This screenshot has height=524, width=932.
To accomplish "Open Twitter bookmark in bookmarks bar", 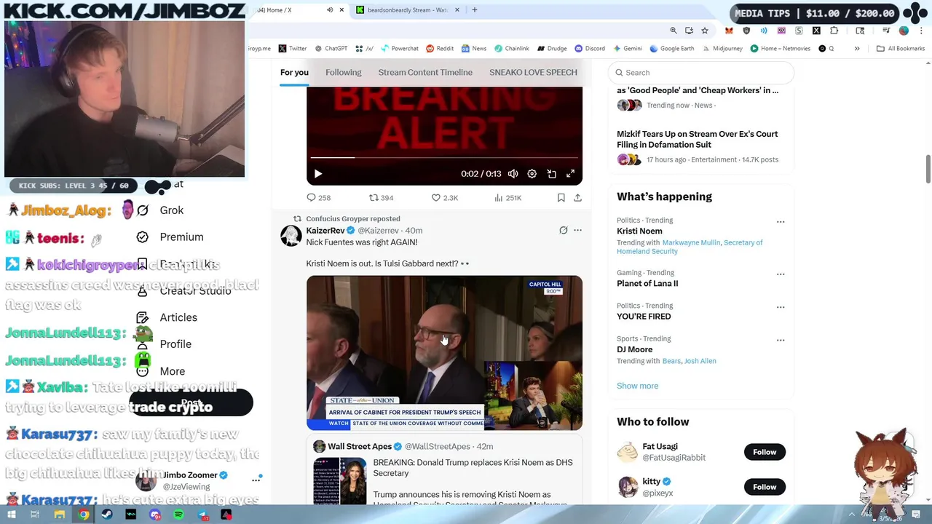I will click(293, 49).
